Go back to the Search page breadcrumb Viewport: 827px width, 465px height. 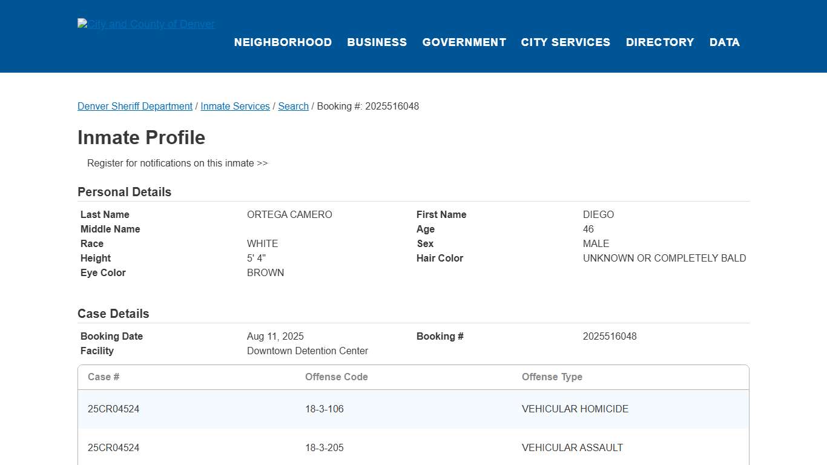(293, 106)
